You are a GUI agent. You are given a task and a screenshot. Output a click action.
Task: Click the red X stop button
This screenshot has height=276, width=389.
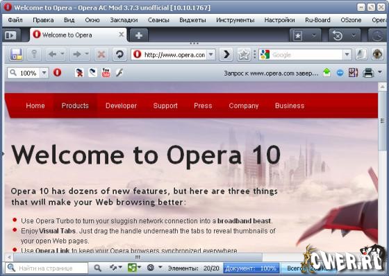[101, 54]
